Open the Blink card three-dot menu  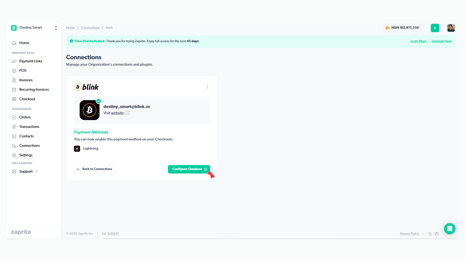point(207,87)
